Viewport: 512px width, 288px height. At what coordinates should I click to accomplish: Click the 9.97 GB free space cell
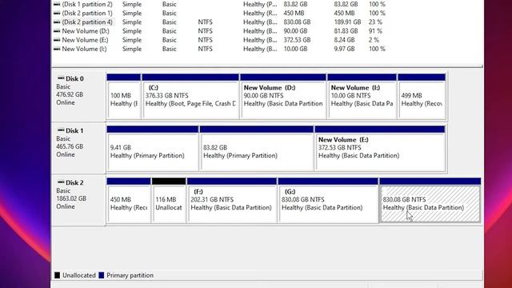coord(344,49)
